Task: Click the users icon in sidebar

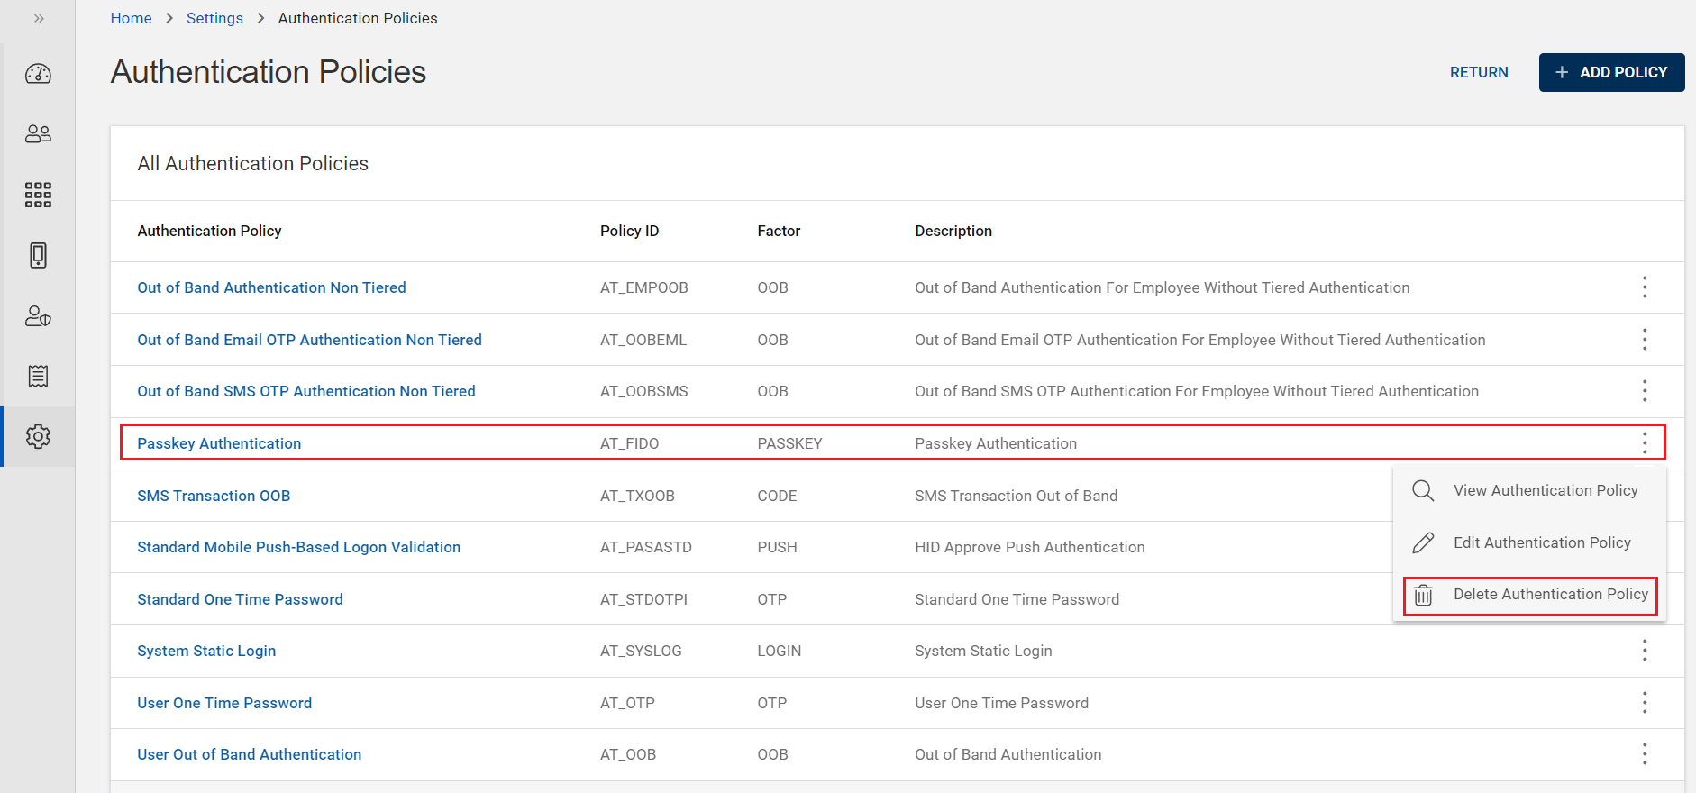Action: (38, 134)
